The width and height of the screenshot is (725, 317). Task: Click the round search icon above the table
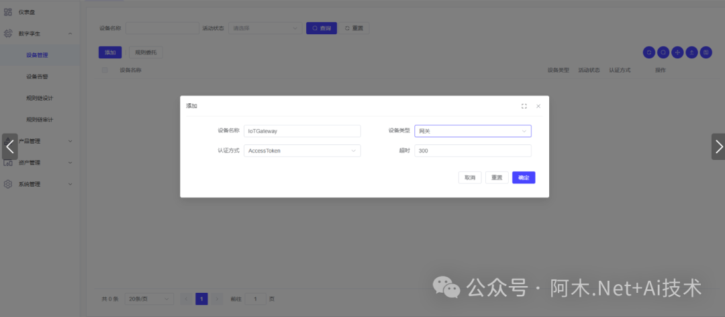[663, 52]
